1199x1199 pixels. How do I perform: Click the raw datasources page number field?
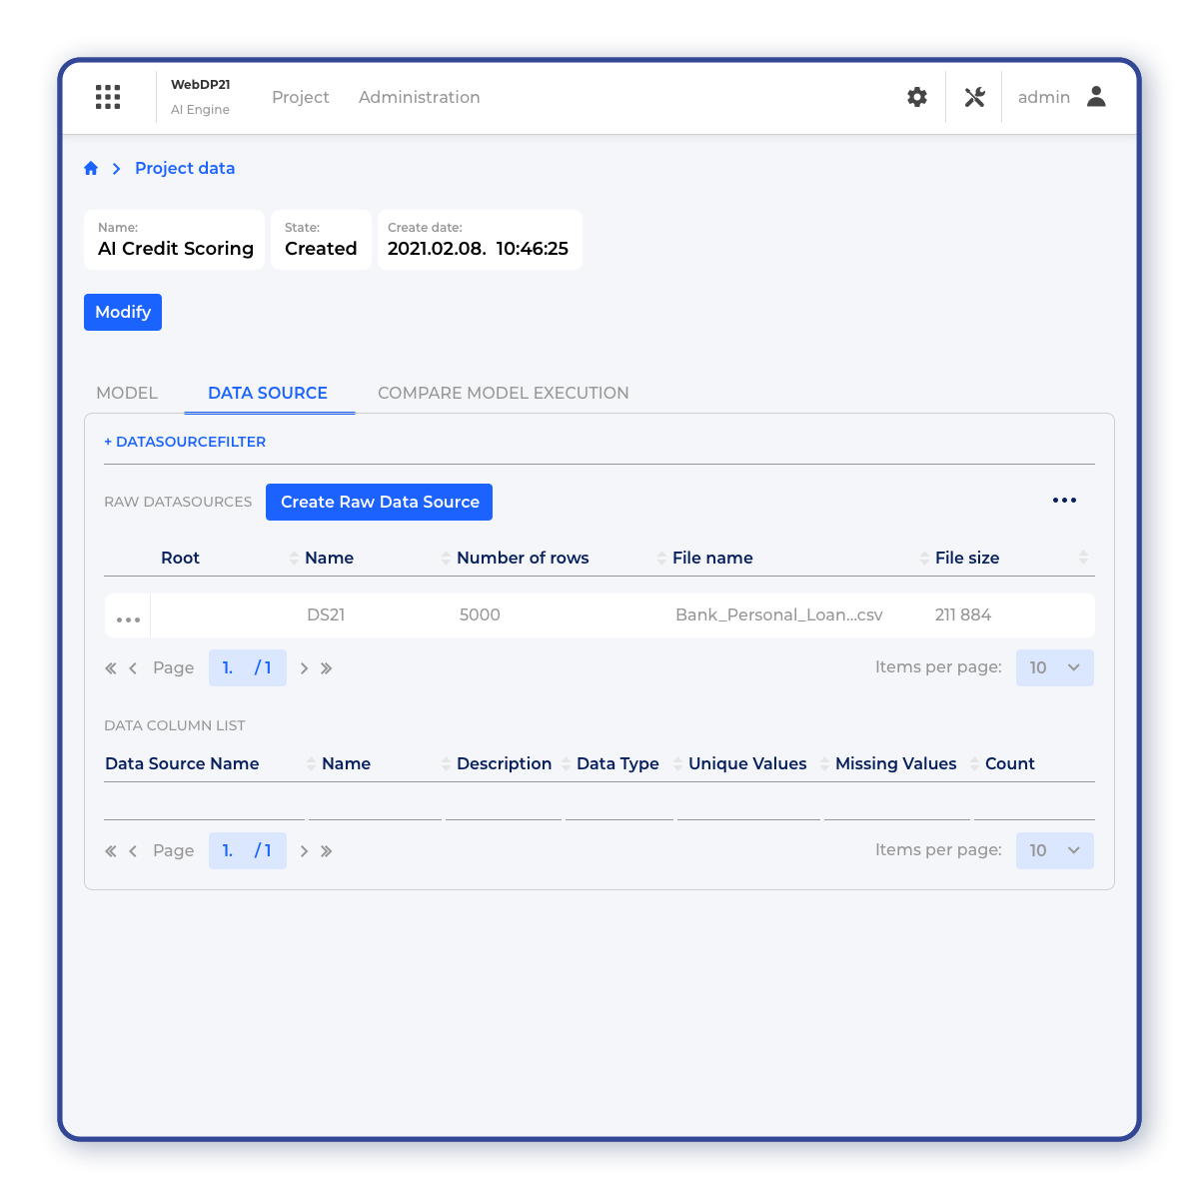pos(229,667)
